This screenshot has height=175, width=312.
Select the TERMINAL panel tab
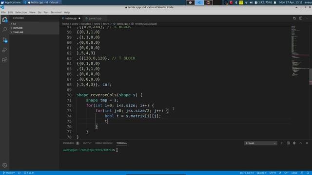tap(121, 143)
